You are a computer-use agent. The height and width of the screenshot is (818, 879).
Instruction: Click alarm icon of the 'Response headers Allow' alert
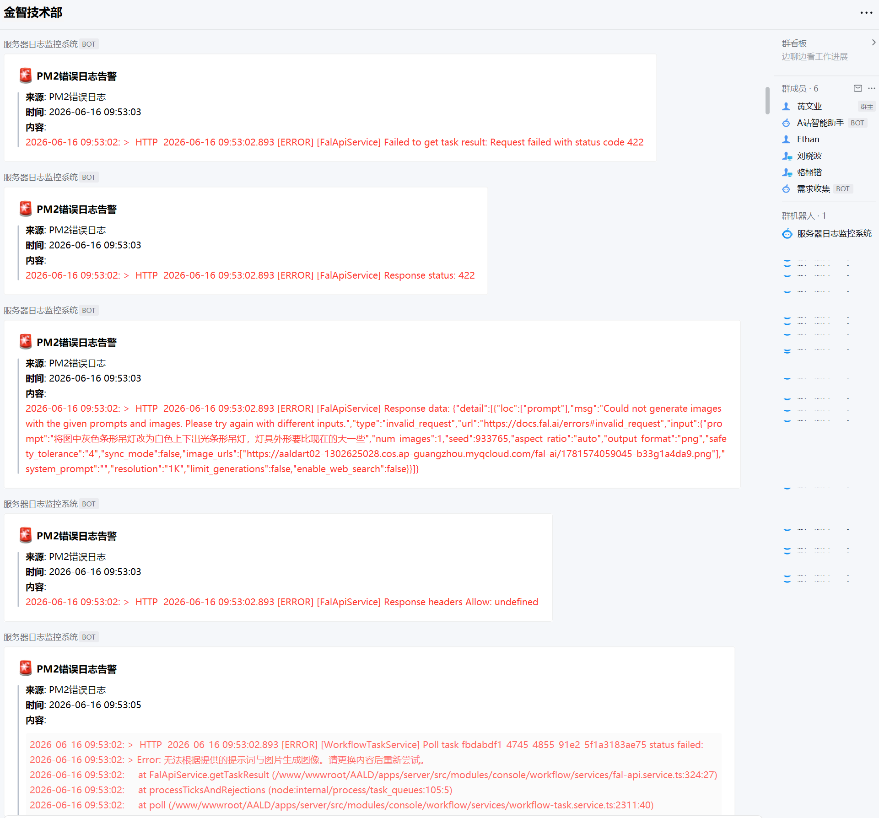click(x=26, y=536)
